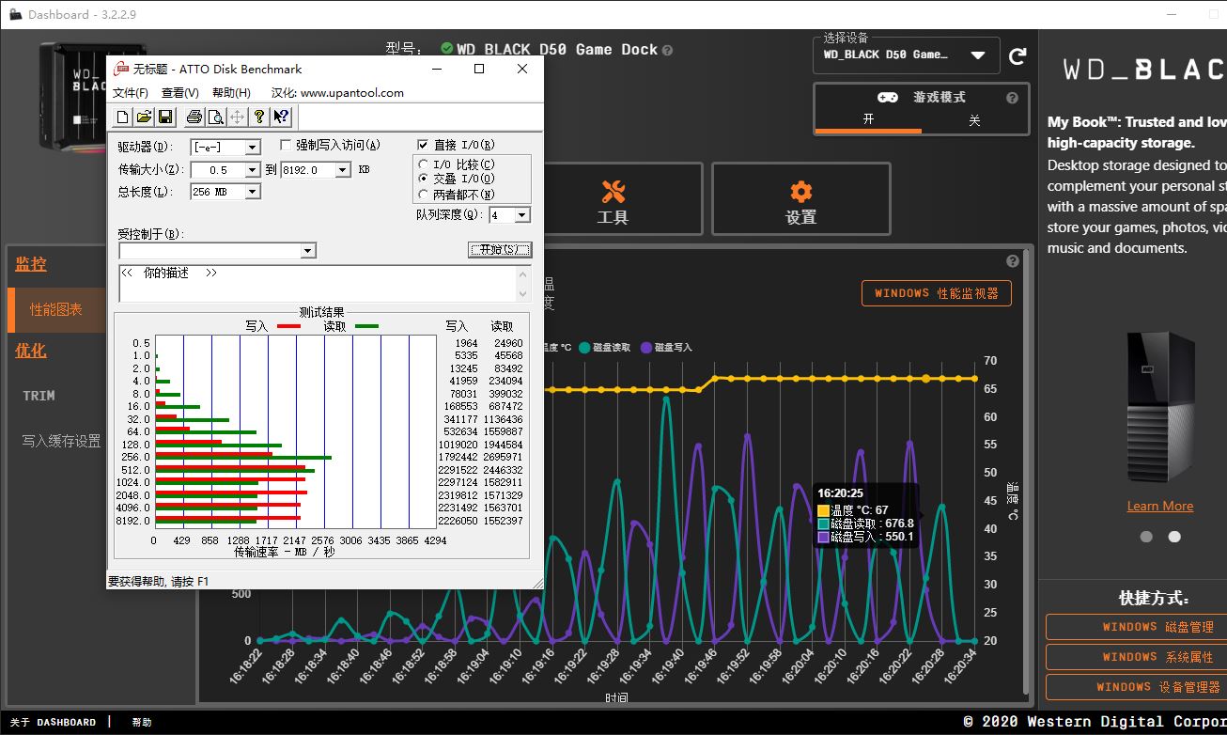Click the Print Preview icon in ATTO toolbar
Viewport: 1227px width, 735px height.
(x=215, y=117)
